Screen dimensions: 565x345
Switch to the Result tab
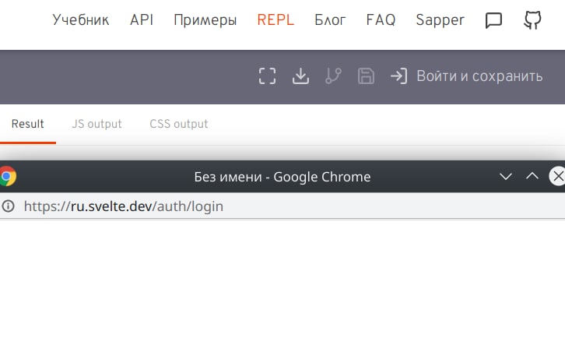coord(28,124)
